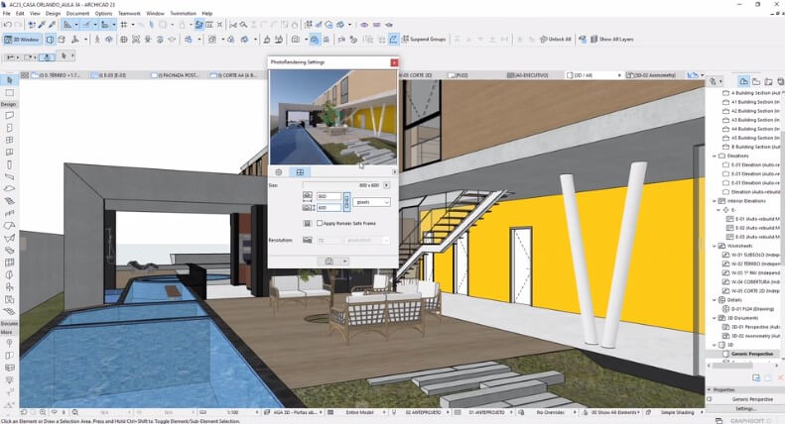This screenshot has height=424, width=785.
Task: Collapse the Interior Elevations tree group
Action: click(715, 201)
